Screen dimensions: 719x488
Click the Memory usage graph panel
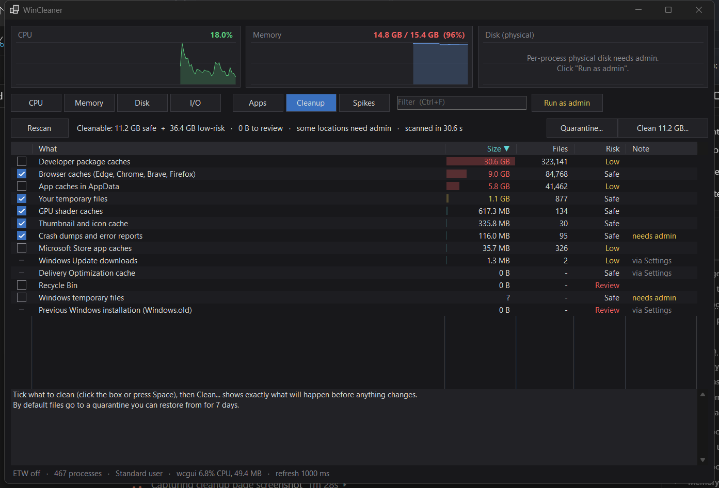click(x=359, y=57)
